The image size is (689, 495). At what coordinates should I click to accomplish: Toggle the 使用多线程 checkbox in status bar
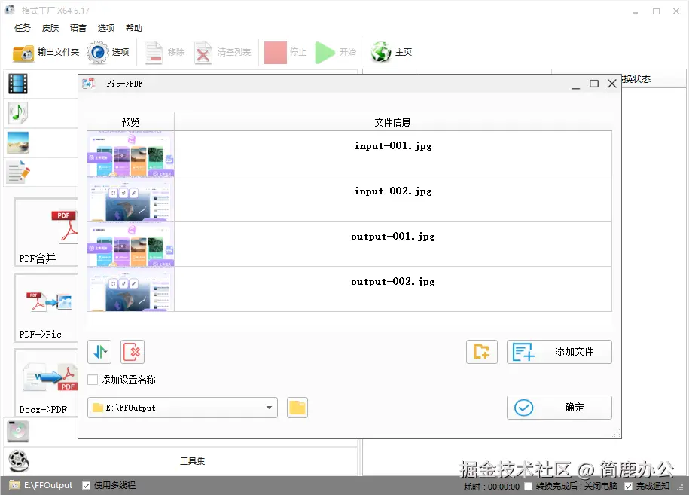86,485
